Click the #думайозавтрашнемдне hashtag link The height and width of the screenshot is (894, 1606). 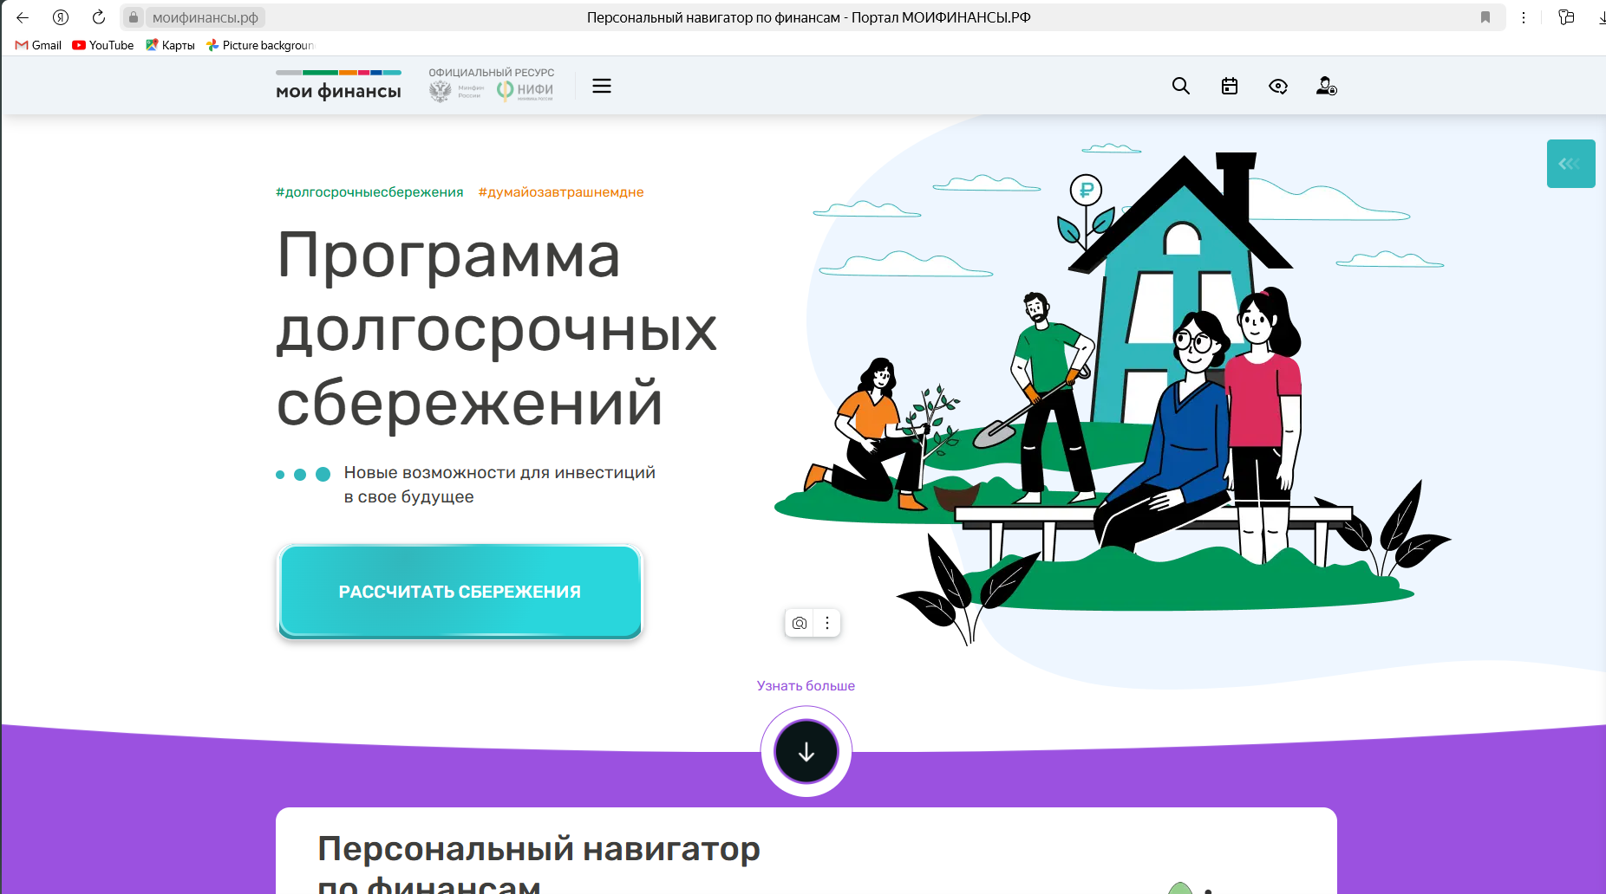point(561,192)
